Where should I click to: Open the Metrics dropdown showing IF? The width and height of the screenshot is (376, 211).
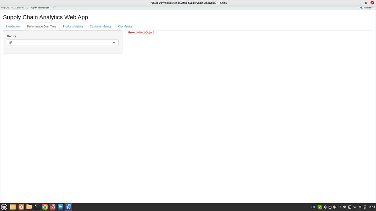click(x=62, y=42)
